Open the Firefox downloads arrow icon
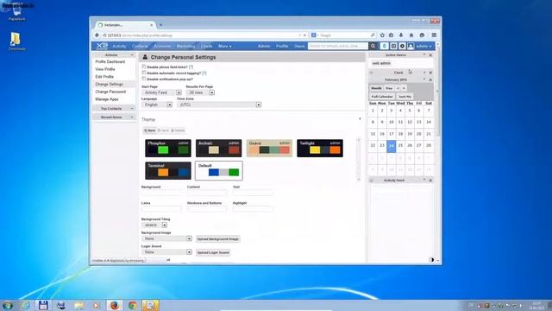The height and width of the screenshot is (311, 552). click(x=401, y=35)
